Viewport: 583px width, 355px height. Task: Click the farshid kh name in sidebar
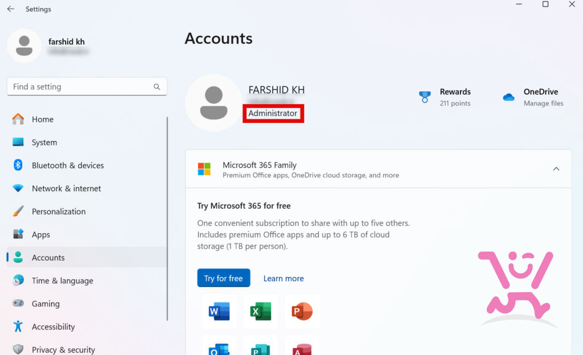(67, 42)
